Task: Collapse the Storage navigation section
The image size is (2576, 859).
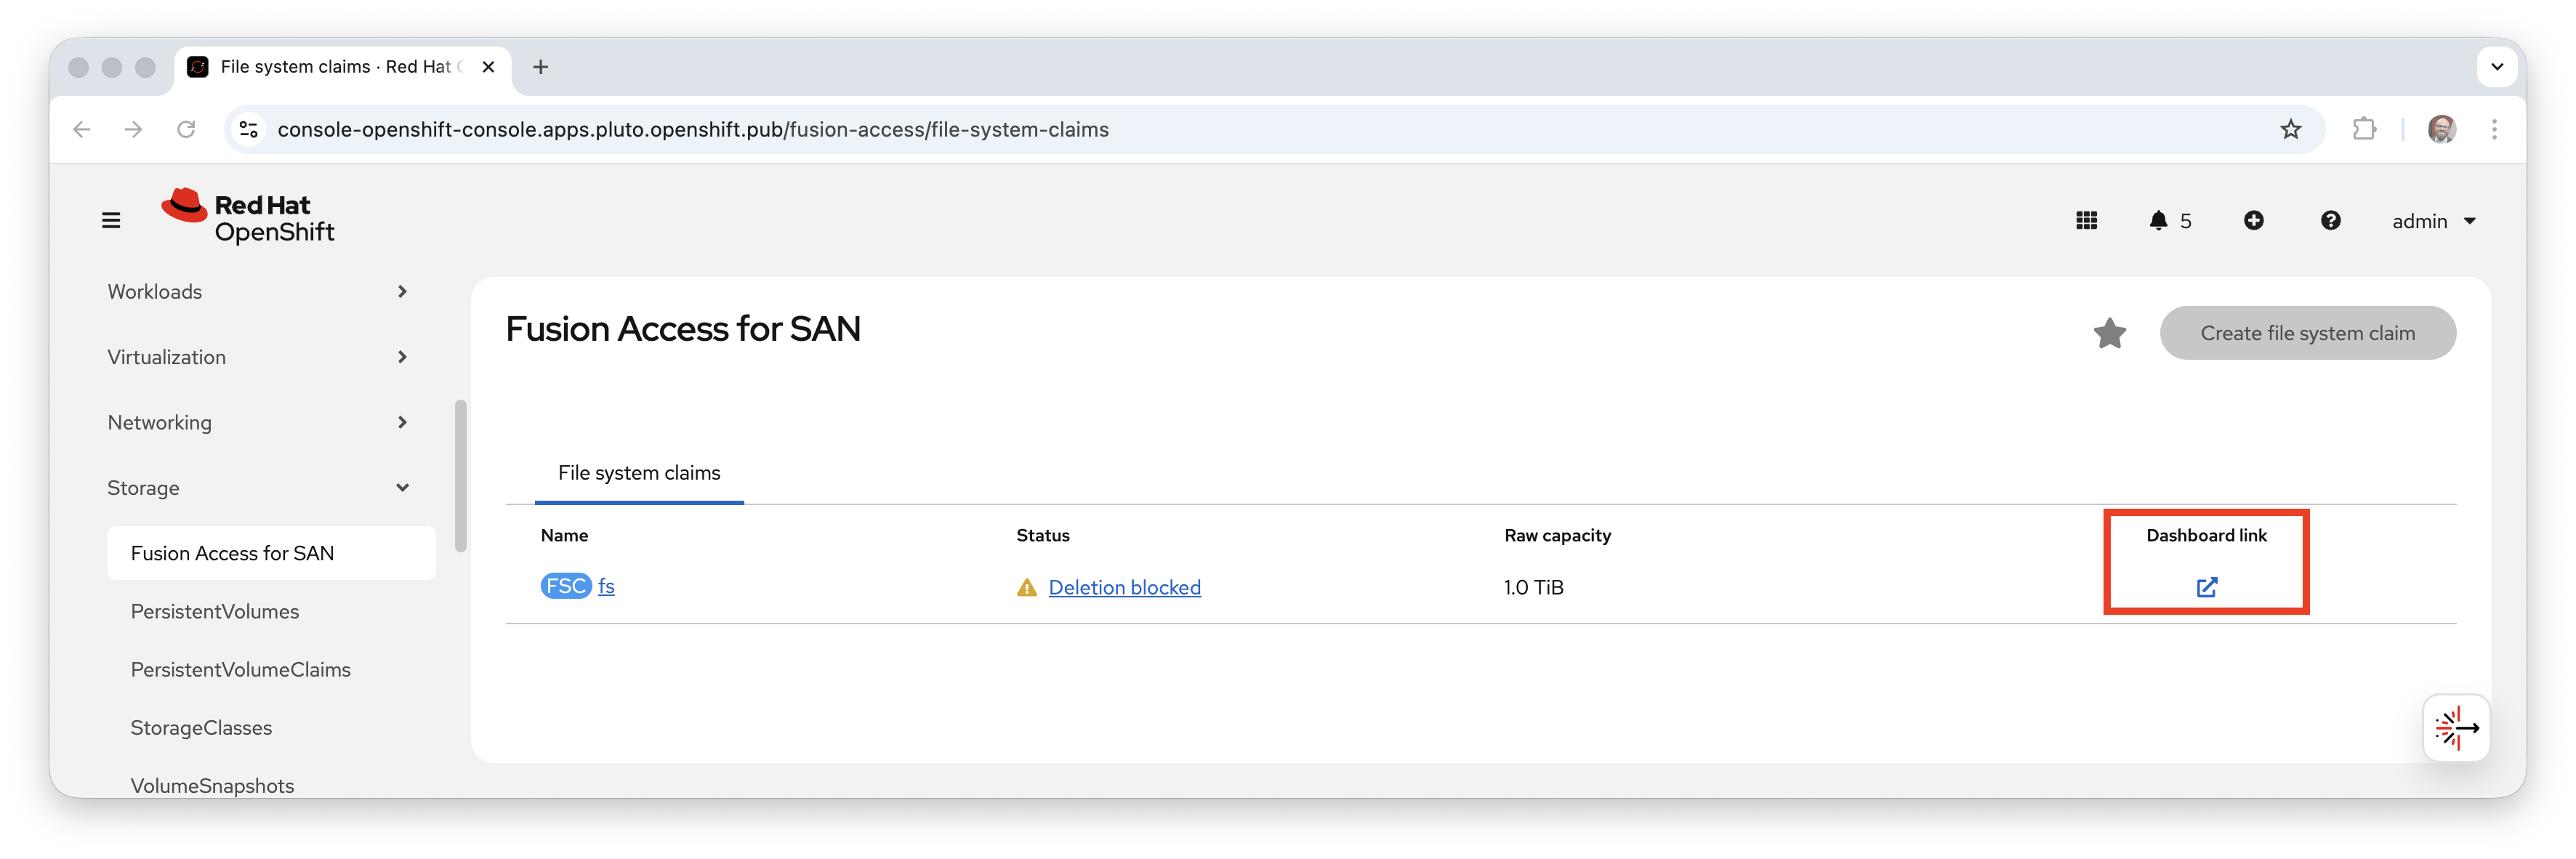Action: click(x=257, y=488)
